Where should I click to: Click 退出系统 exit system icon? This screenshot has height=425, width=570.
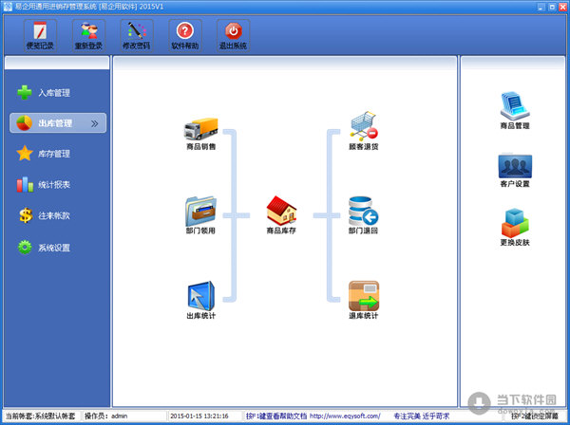coord(233,35)
